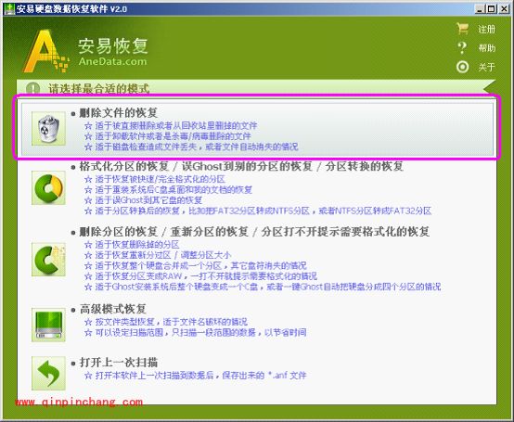This screenshot has height=422, width=514.
Task: Click the line about 分区变成RAW
Action: pyautogui.click(x=200, y=276)
